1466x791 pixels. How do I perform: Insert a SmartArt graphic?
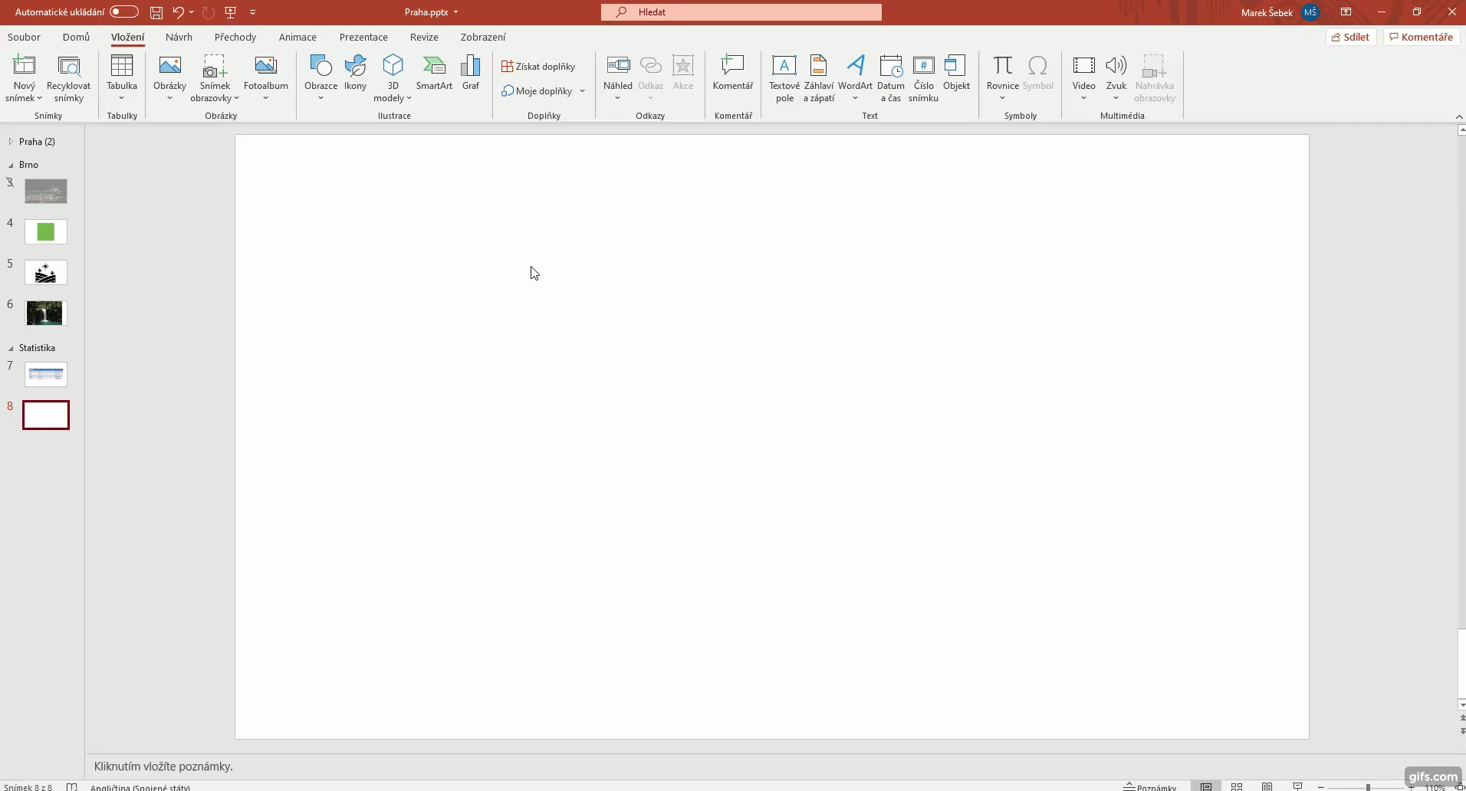click(x=435, y=74)
